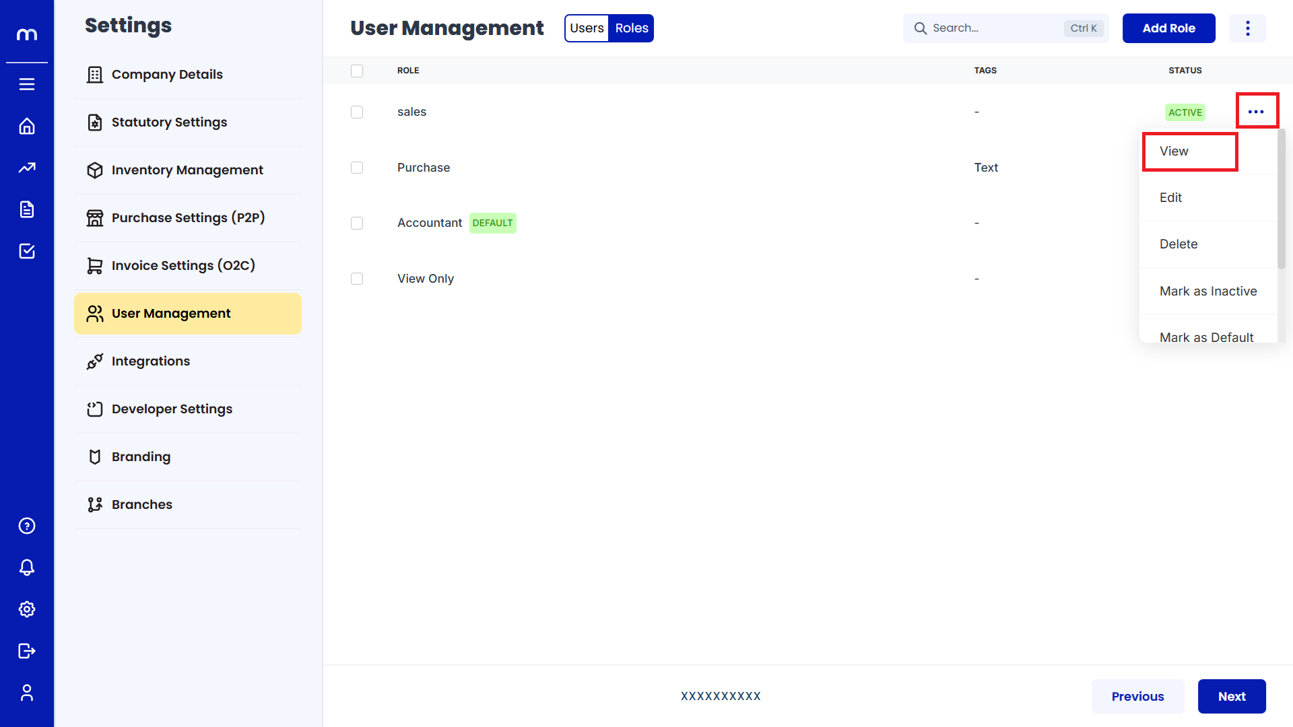Switch to the Users tab

point(587,28)
